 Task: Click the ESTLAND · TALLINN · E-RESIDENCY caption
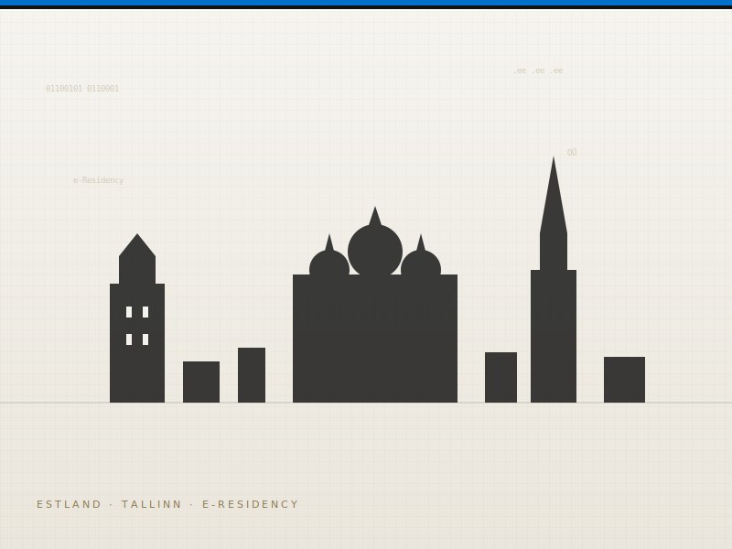point(167,504)
